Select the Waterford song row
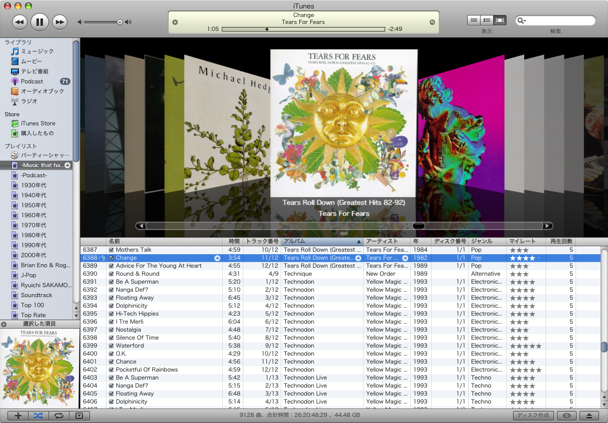 340,346
